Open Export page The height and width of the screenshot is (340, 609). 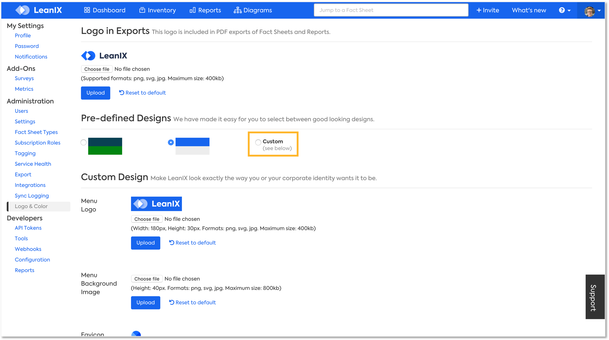click(x=23, y=174)
